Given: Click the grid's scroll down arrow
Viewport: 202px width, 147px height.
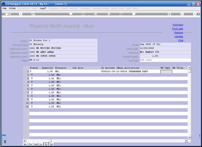Looking at the screenshot, I should [x=189, y=137].
